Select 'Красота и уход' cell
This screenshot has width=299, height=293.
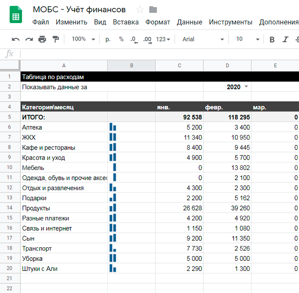click(x=64, y=158)
